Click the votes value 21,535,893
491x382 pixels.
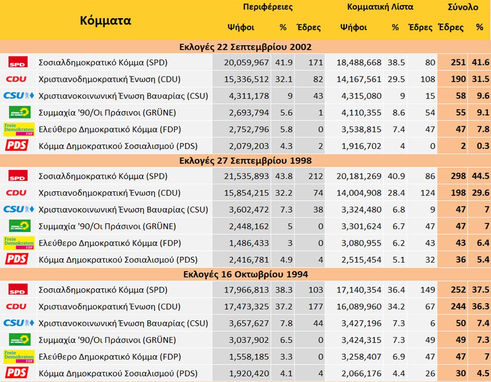(246, 176)
